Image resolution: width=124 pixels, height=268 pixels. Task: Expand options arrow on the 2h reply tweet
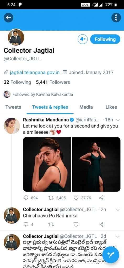click(x=118, y=210)
